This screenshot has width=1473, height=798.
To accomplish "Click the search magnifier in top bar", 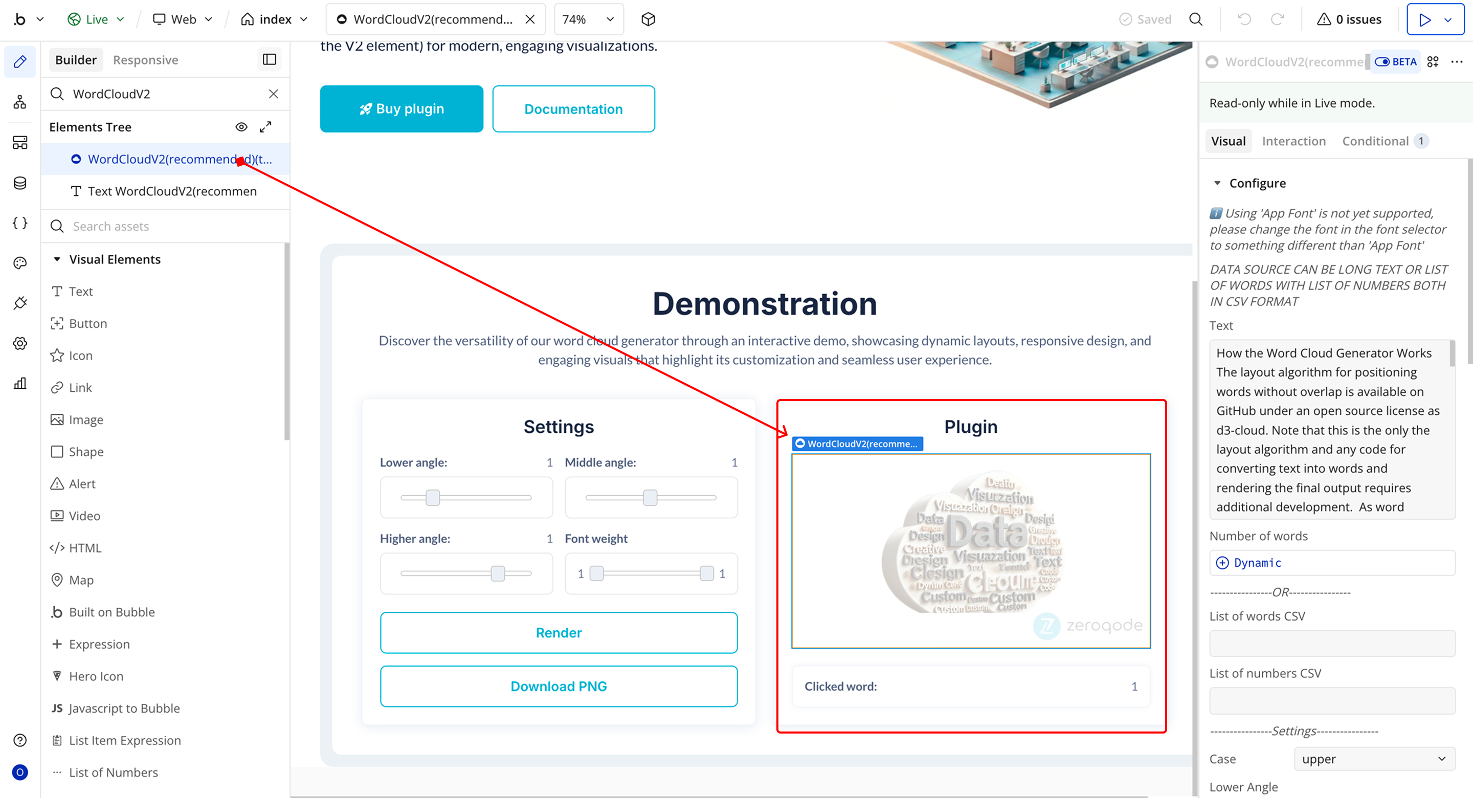I will 1196,19.
